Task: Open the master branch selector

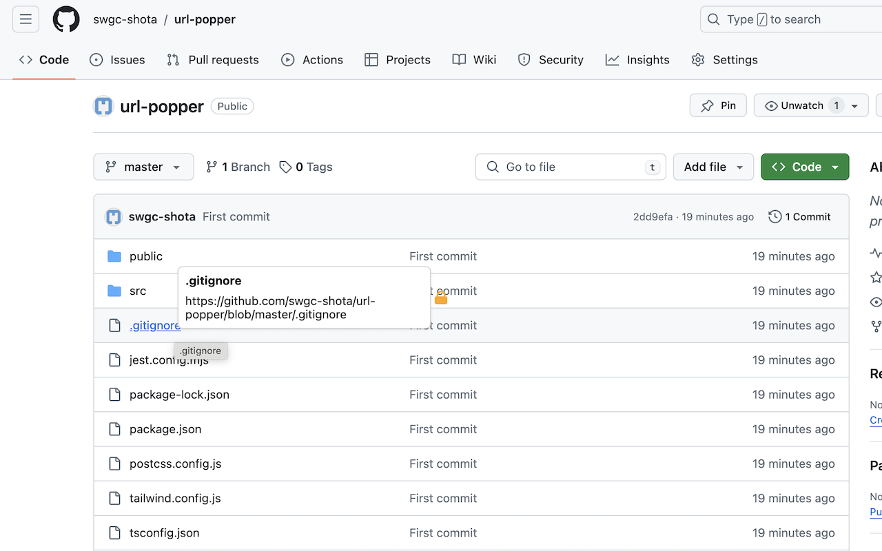Action: [x=143, y=167]
